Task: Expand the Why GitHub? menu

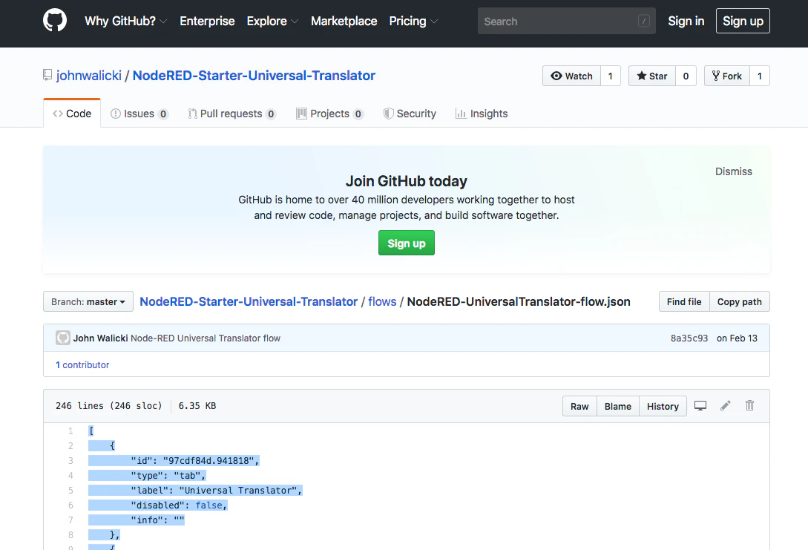Action: click(125, 21)
